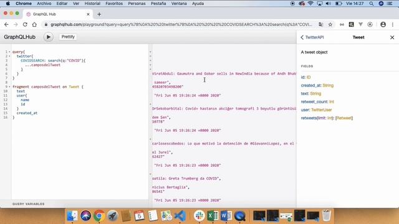Open Calendar from the Dock
The image size is (399, 224).
(139, 216)
